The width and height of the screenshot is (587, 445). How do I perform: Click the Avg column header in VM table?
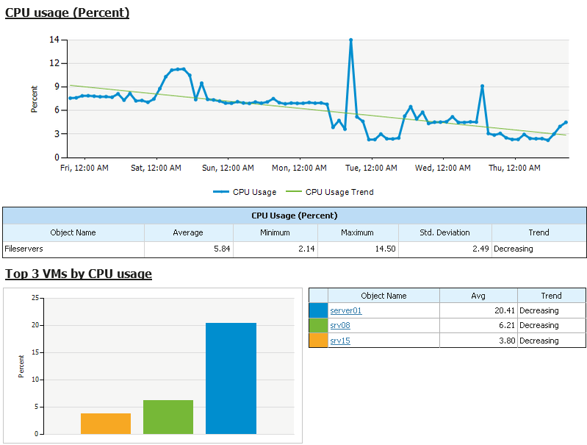(478, 296)
